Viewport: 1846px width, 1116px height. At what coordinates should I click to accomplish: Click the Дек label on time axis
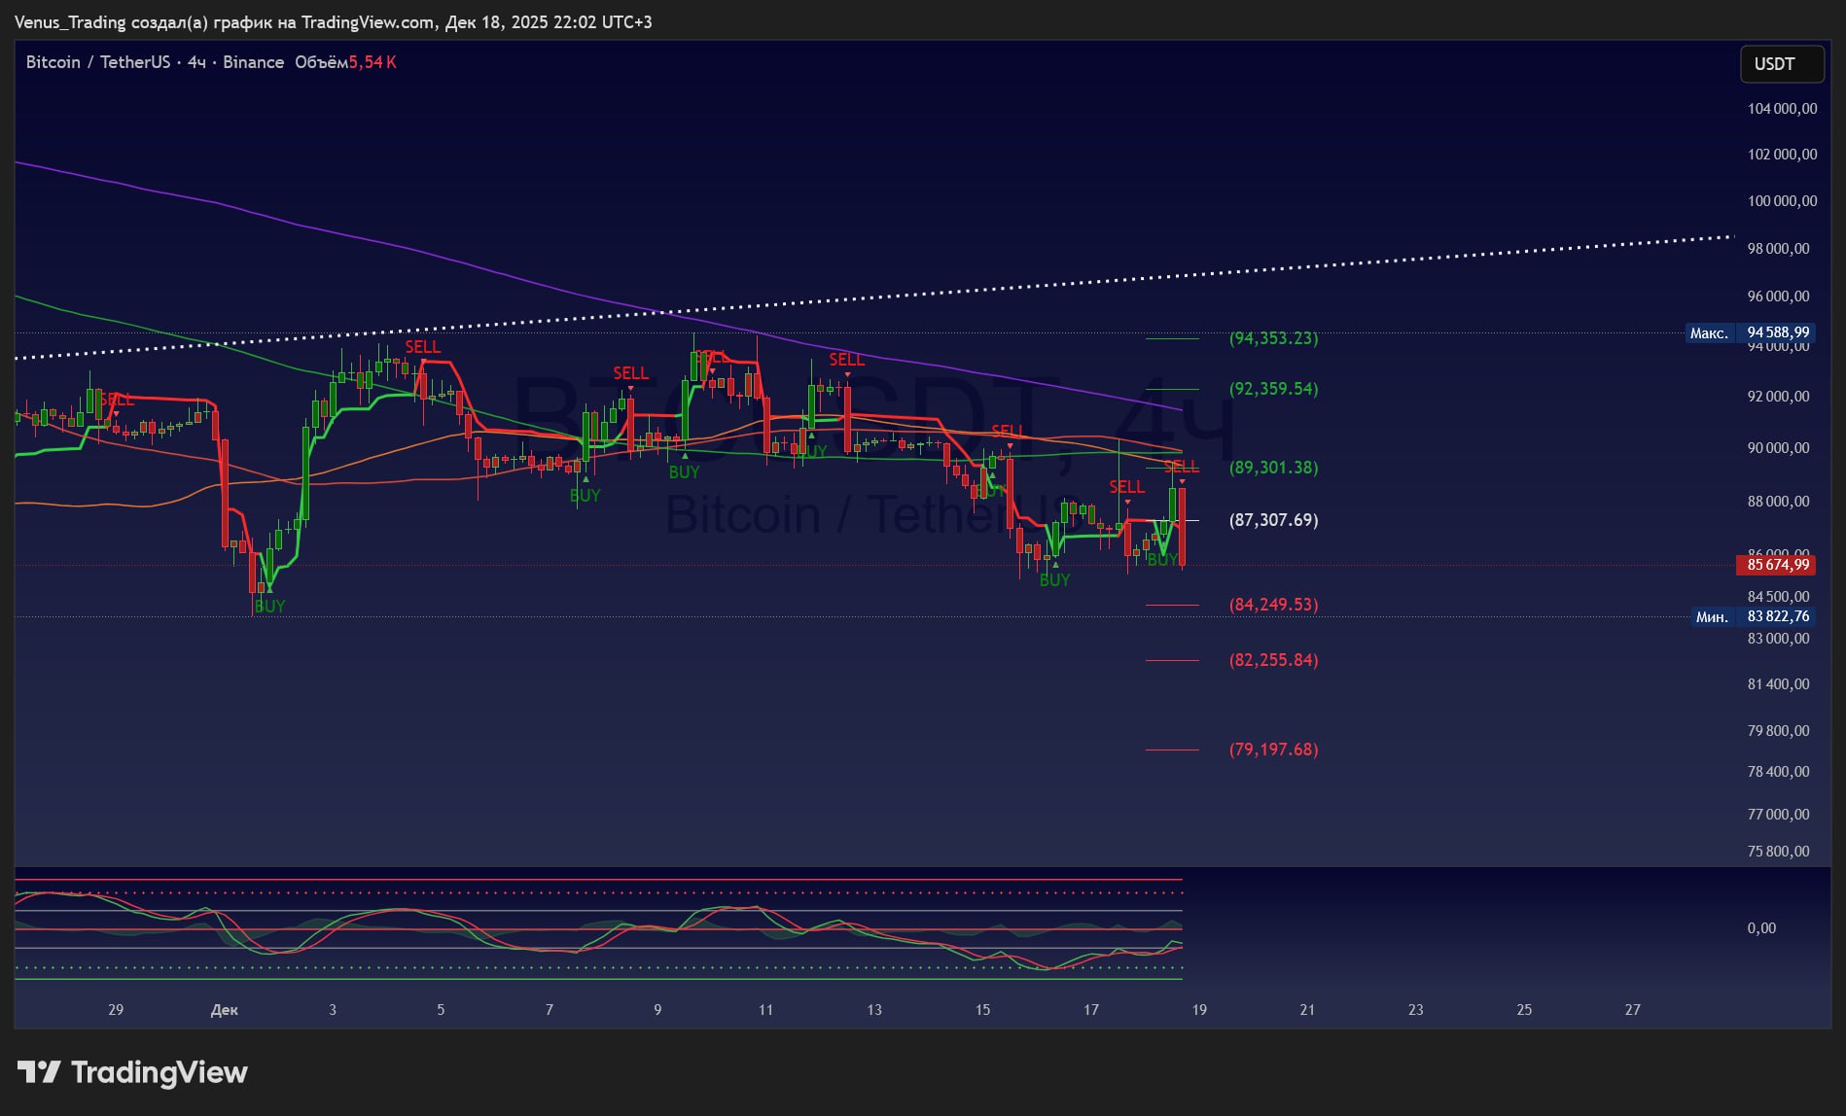click(224, 1010)
